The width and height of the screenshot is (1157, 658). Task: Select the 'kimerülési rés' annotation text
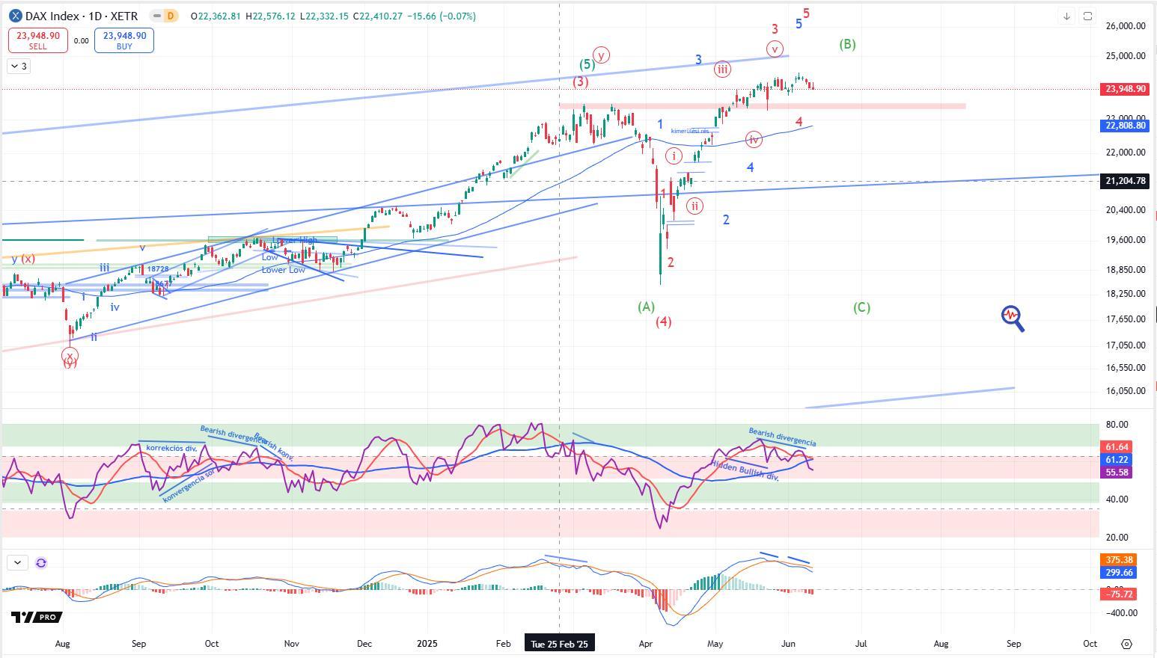(x=690, y=131)
